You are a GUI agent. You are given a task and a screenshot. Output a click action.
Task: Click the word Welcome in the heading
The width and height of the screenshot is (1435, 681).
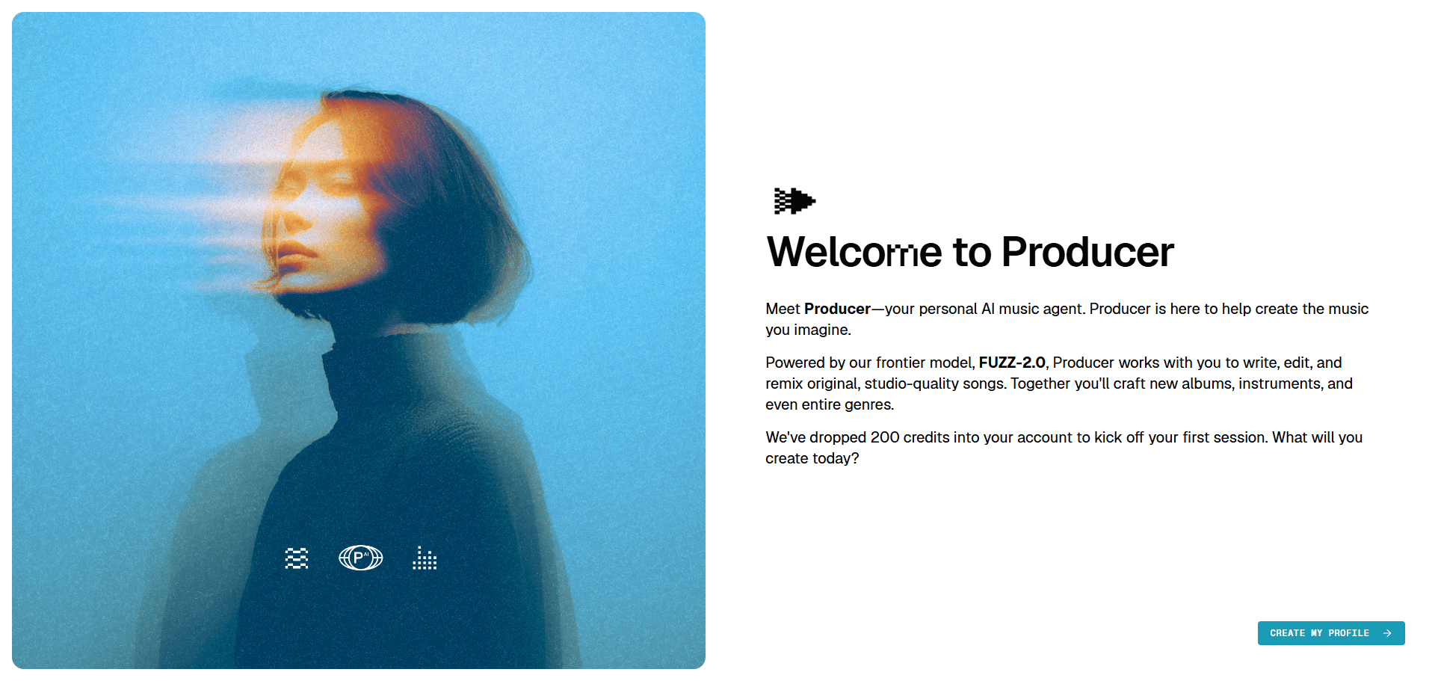click(x=854, y=252)
